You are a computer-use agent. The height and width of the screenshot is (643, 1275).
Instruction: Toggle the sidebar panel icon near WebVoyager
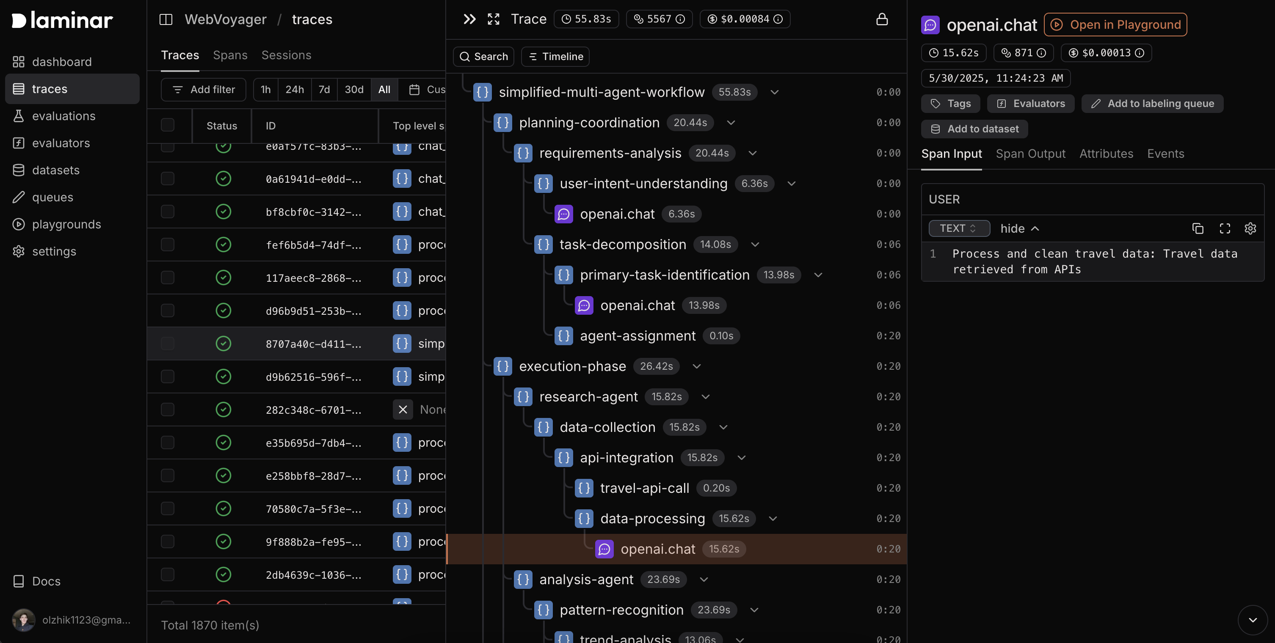(x=166, y=19)
